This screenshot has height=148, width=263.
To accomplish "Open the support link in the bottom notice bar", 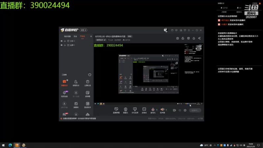I will [x=79, y=118].
